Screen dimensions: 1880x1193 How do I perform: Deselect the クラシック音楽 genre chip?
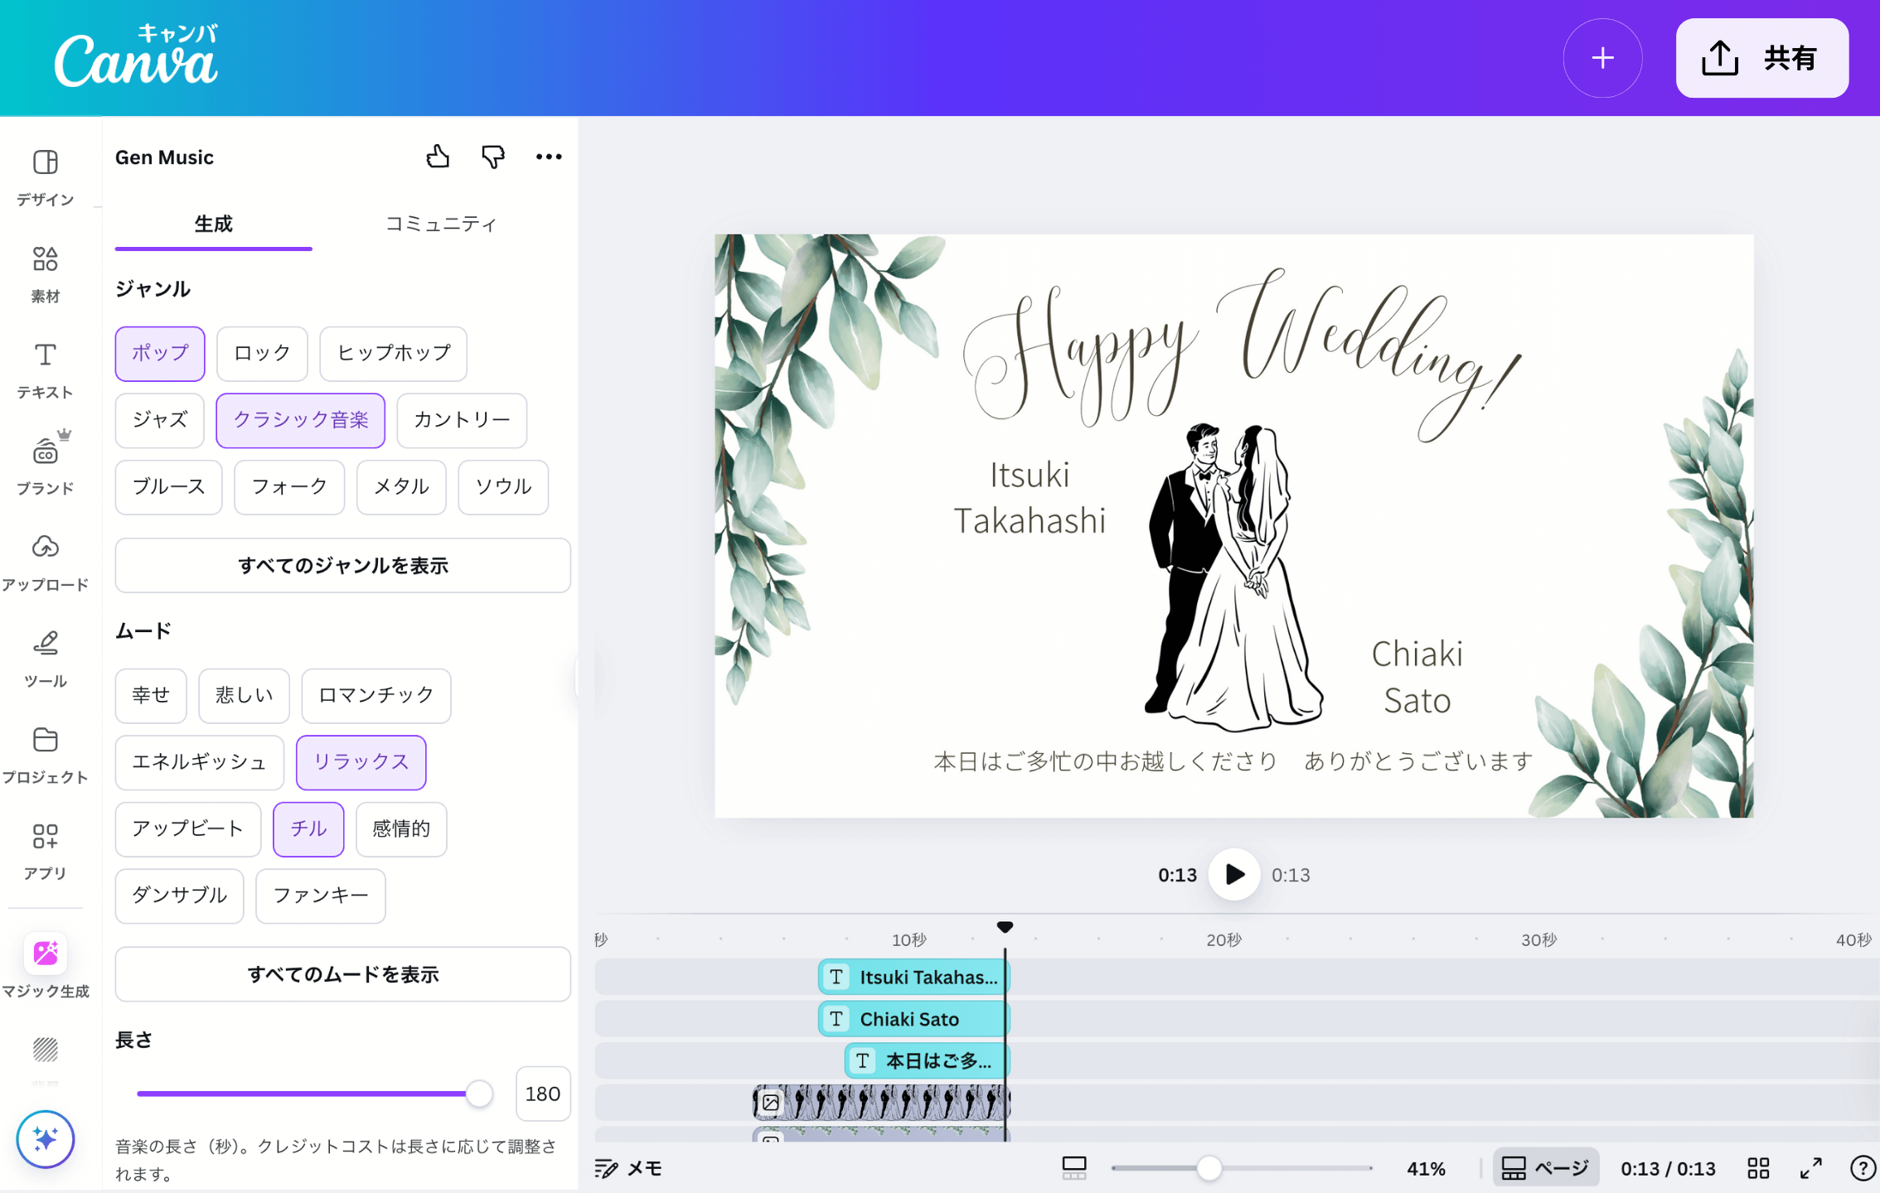301,421
